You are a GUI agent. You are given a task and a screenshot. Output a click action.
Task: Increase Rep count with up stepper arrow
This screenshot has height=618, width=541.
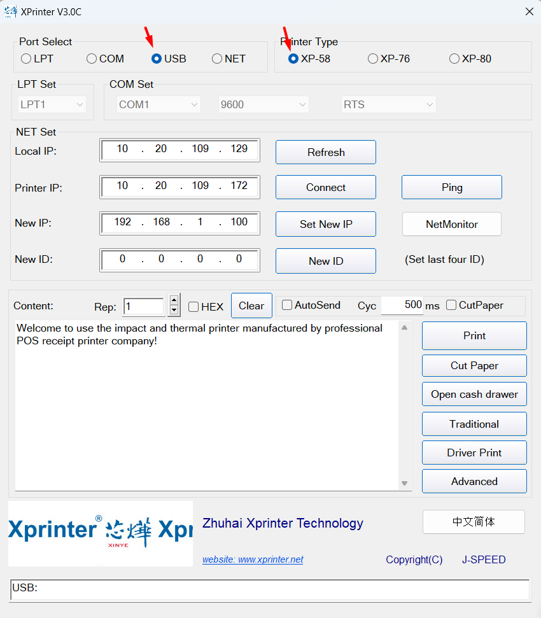coord(174,300)
